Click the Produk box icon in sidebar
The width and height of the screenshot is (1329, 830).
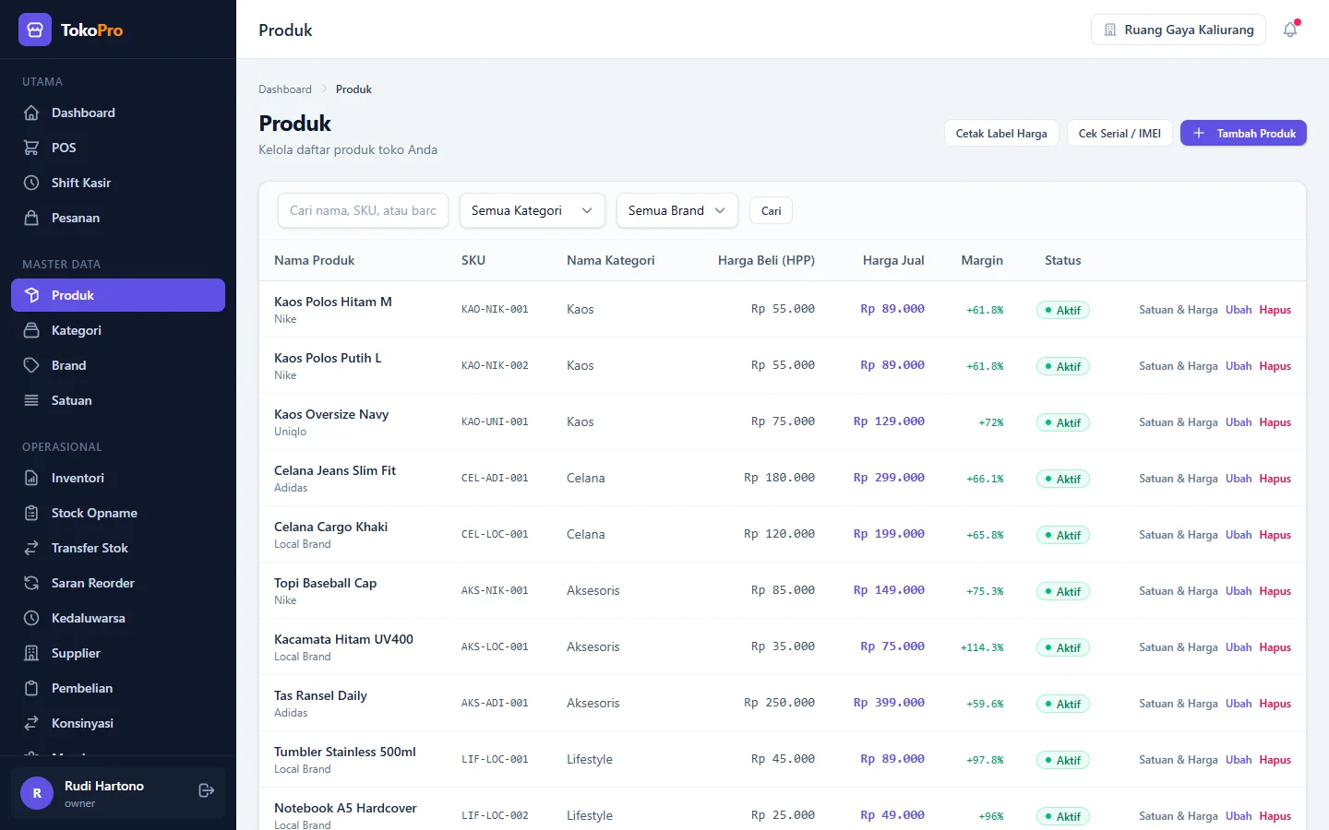[x=31, y=295]
